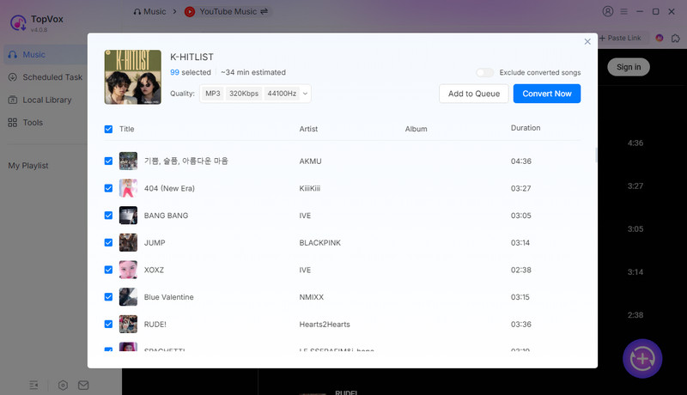The width and height of the screenshot is (687, 395).
Task: Click the purple avatar icon in toolbar
Action: pyautogui.click(x=659, y=38)
